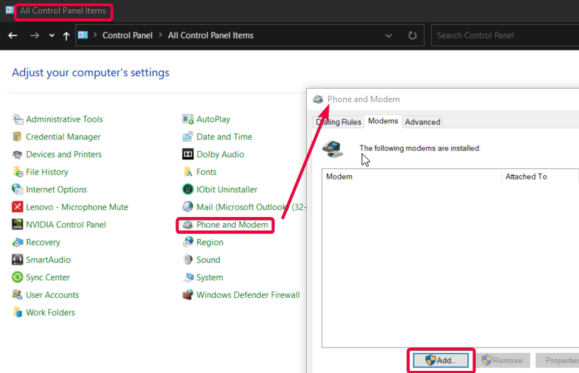
Task: Open the Sound link
Action: tap(208, 260)
